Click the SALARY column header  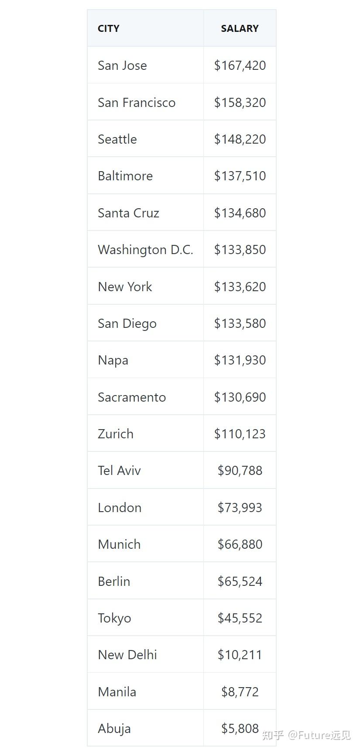[240, 28]
